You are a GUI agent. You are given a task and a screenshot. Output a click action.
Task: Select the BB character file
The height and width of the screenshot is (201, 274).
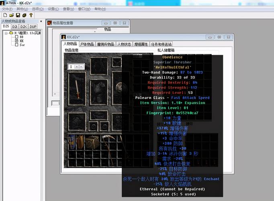point(21,37)
